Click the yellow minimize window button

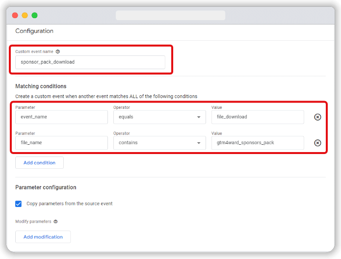tap(25, 15)
